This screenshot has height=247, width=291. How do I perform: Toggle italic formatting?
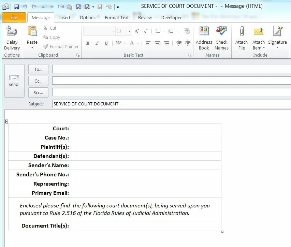pos(97,43)
